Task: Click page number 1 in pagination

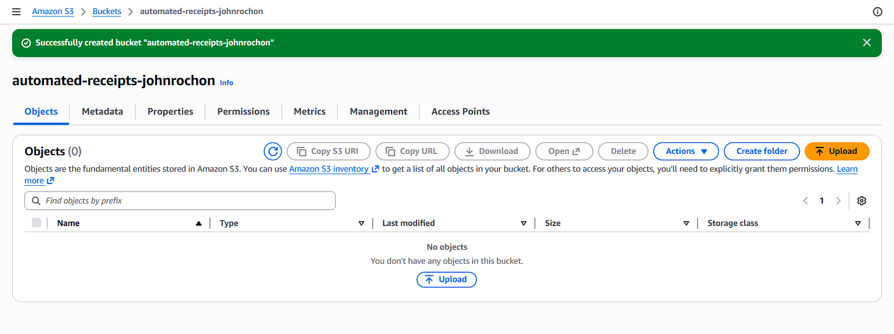Action: point(822,201)
